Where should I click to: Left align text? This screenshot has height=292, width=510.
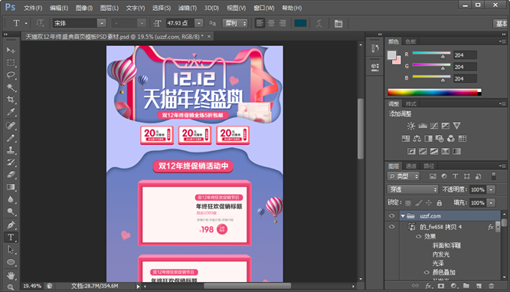click(x=260, y=23)
